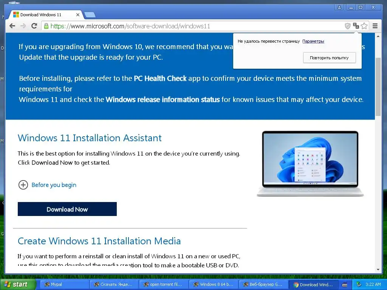Viewport: 387px width, 290px height.
Task: Switch to the Веб-браузер G… taskbar window
Action: click(263, 284)
